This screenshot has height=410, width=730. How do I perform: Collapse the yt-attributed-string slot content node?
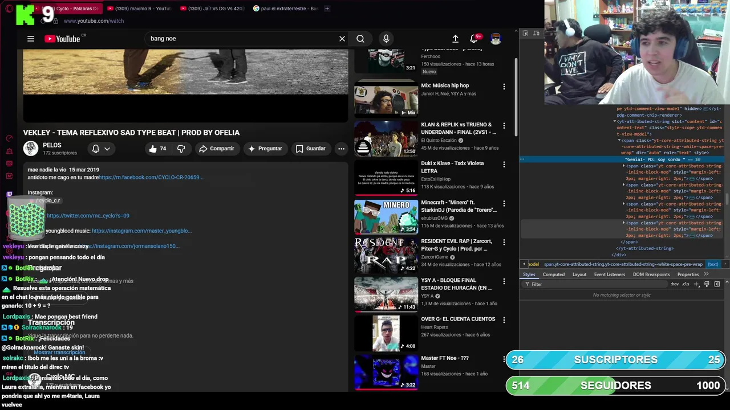pos(615,121)
